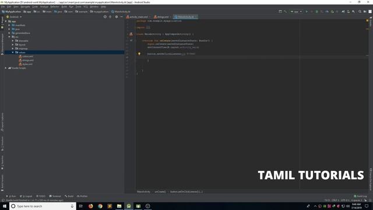The height and width of the screenshot is (210, 373).
Task: Click the yellow warning marker at top of editor
Action: pos(367,21)
